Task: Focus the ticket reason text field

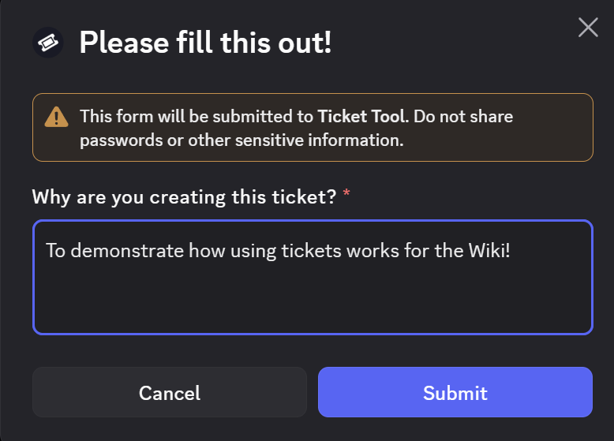Action: (x=312, y=277)
